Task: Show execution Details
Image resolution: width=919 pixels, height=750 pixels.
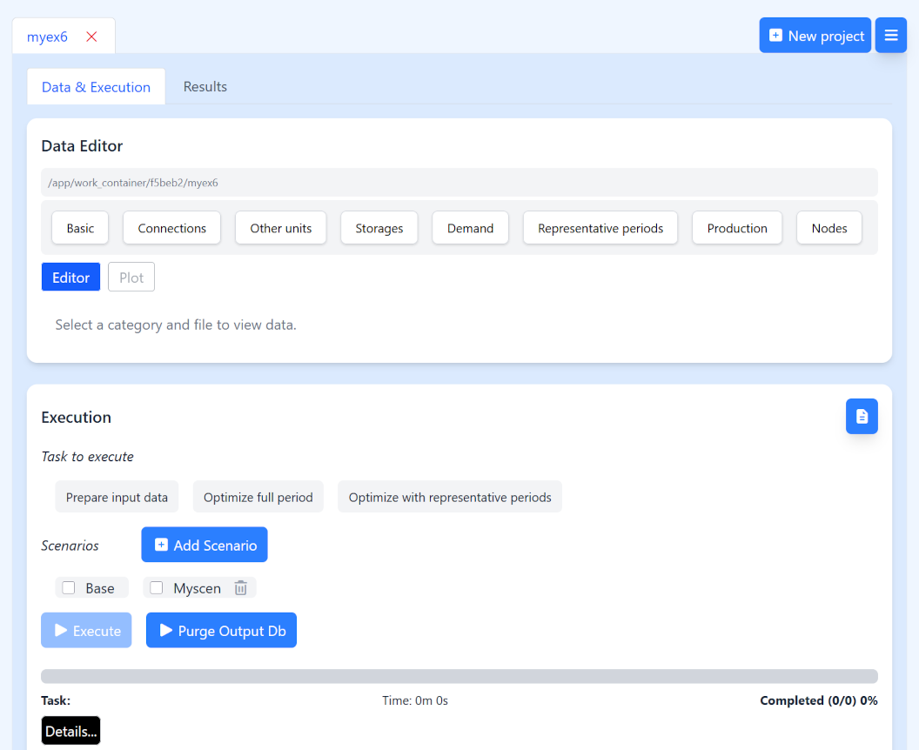Action: pos(70,732)
